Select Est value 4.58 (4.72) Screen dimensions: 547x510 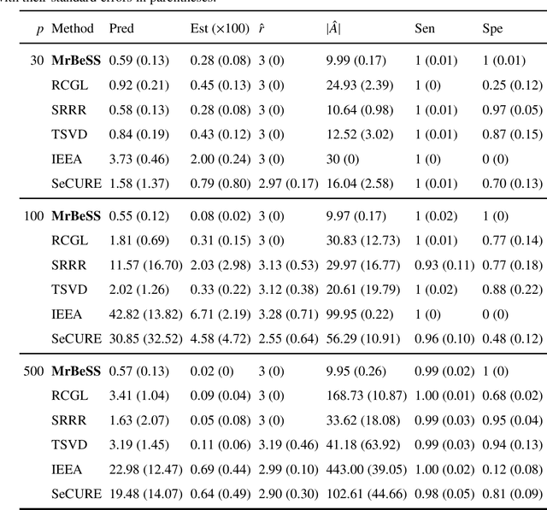pyautogui.click(x=219, y=339)
